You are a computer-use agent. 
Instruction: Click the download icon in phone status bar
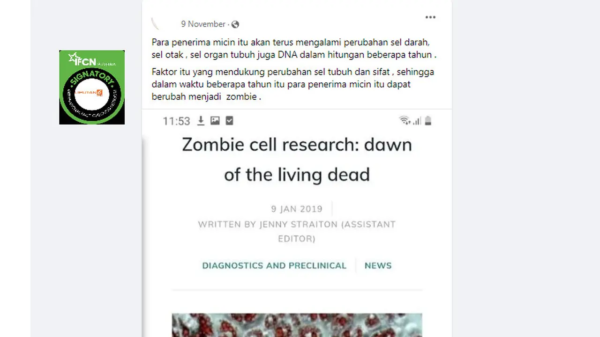click(201, 121)
